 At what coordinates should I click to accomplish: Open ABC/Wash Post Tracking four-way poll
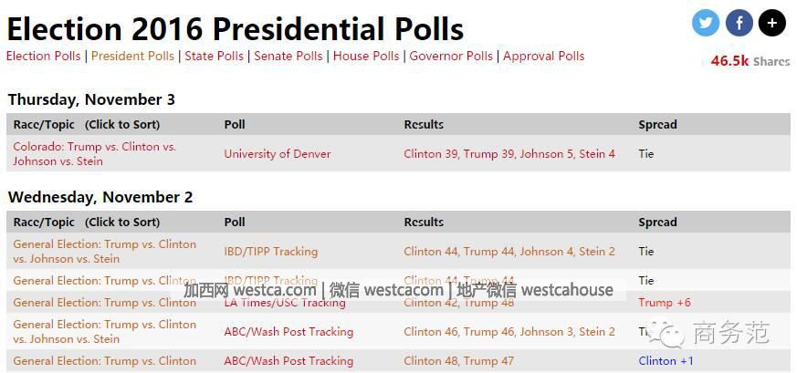click(x=288, y=331)
